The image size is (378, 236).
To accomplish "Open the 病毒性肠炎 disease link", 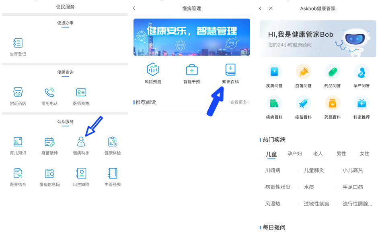I will point(278,187).
